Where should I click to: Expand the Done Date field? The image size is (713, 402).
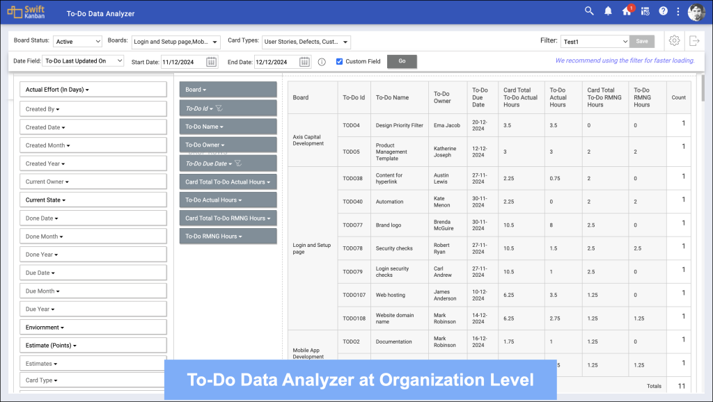click(93, 218)
